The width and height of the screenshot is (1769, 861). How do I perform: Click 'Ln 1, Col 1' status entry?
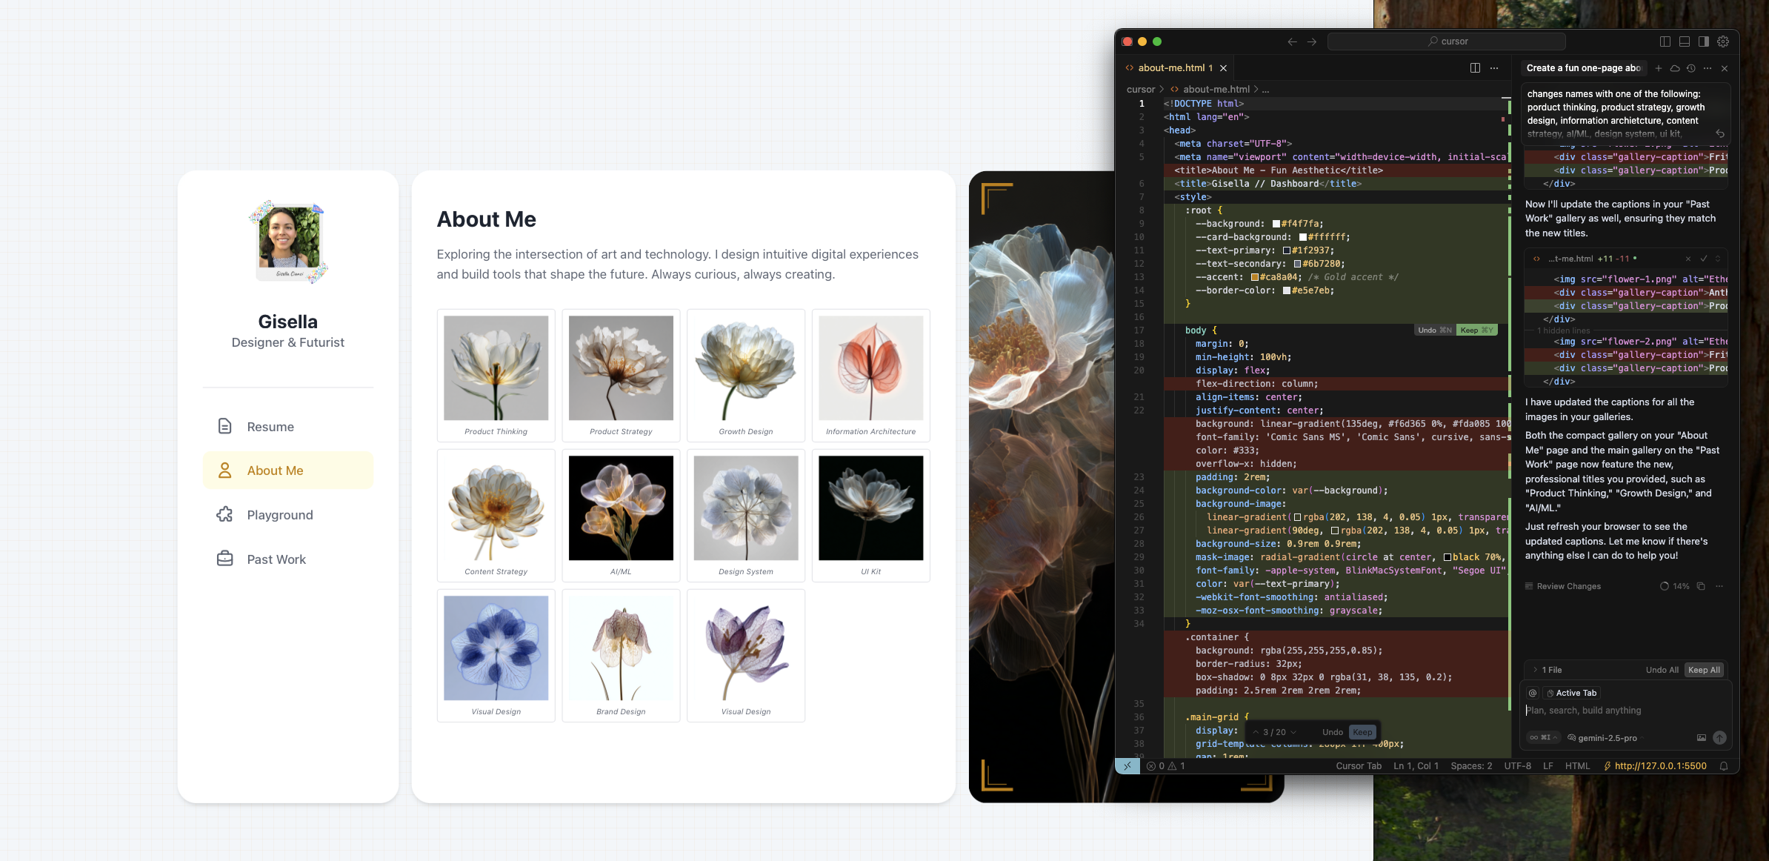[x=1416, y=766]
